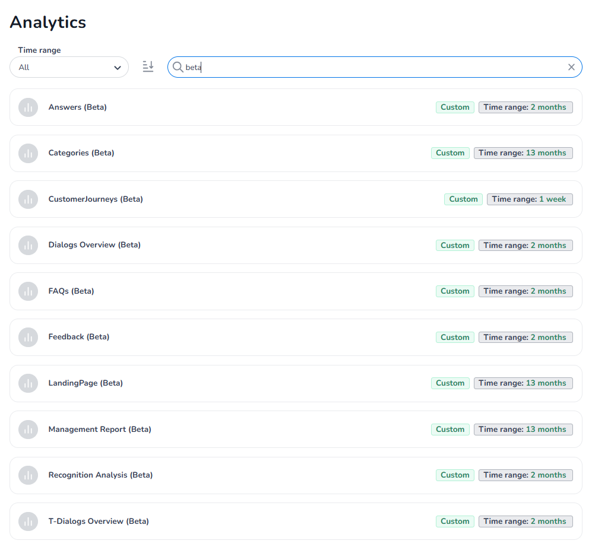Click the 1 week time range badge
Screen dimensions: 592x547
[x=530, y=199]
